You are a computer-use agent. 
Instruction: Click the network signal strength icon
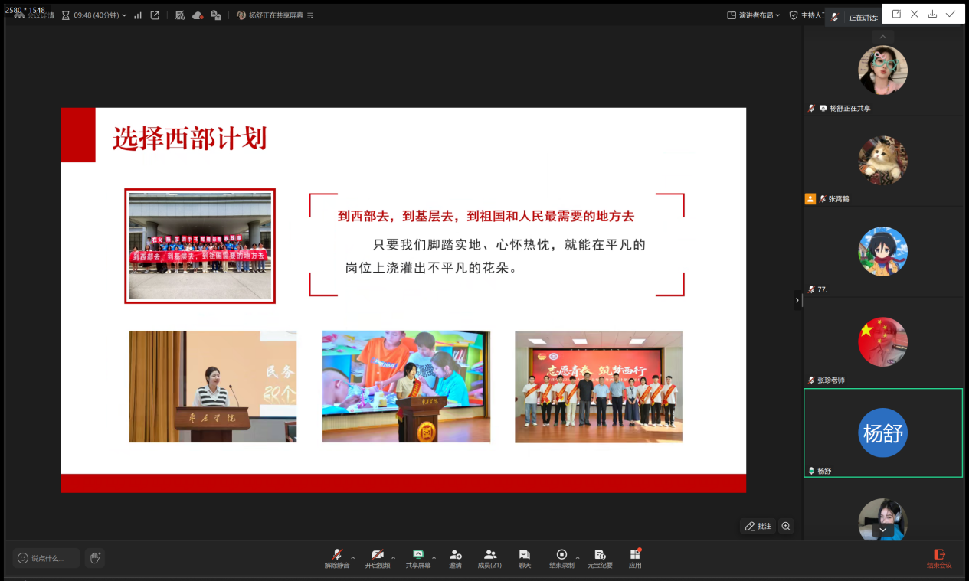(138, 15)
